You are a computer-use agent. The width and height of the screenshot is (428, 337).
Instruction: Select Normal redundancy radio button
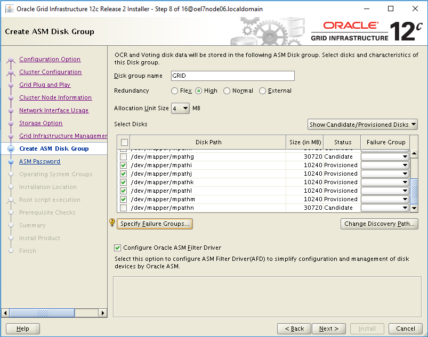pyautogui.click(x=227, y=91)
